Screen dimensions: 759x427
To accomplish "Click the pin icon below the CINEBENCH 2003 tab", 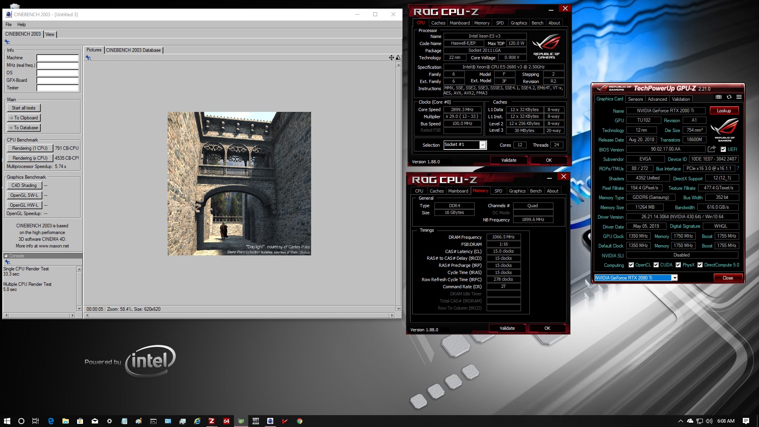I will pos(7,42).
